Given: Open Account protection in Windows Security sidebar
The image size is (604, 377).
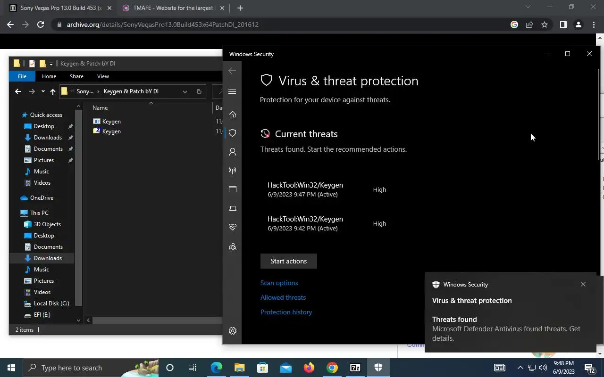Looking at the screenshot, I should (232, 152).
